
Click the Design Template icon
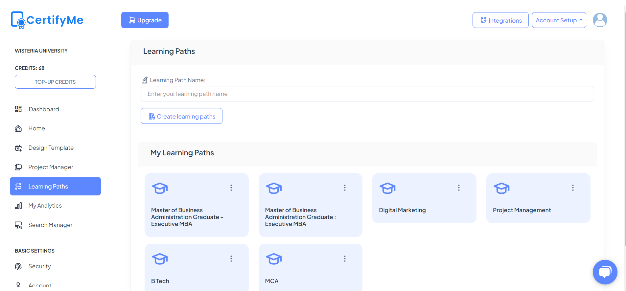[18, 148]
